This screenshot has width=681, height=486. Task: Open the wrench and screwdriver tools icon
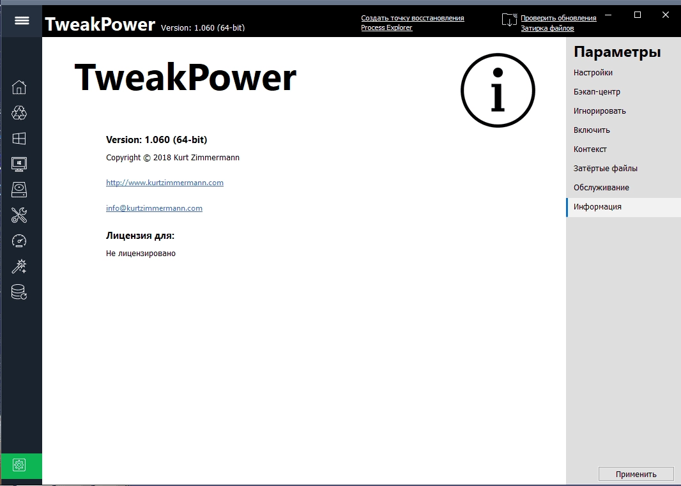click(19, 215)
